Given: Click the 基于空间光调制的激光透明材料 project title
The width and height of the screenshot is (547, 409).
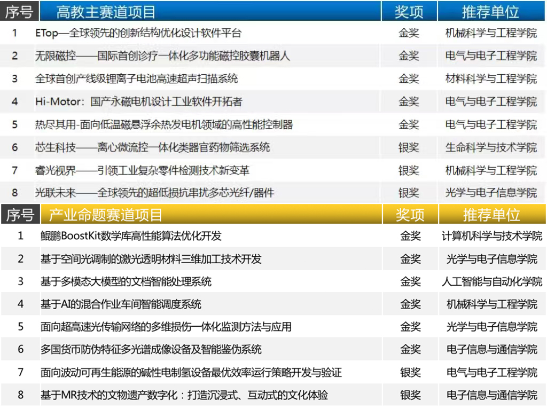Looking at the screenshot, I should (151, 259).
